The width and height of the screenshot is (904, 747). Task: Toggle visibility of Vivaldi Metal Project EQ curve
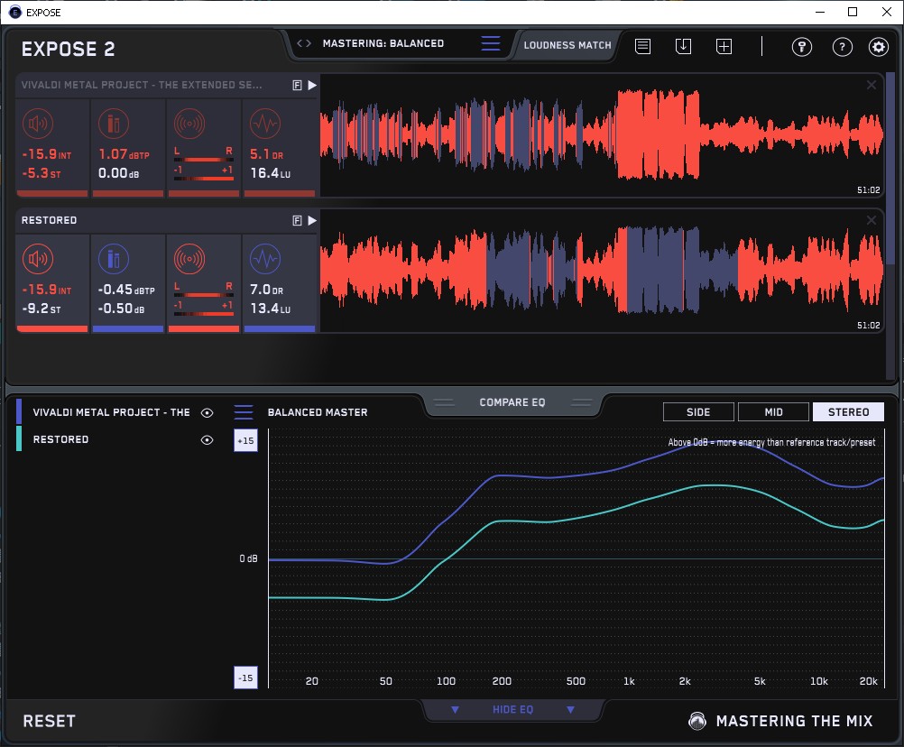click(x=207, y=412)
